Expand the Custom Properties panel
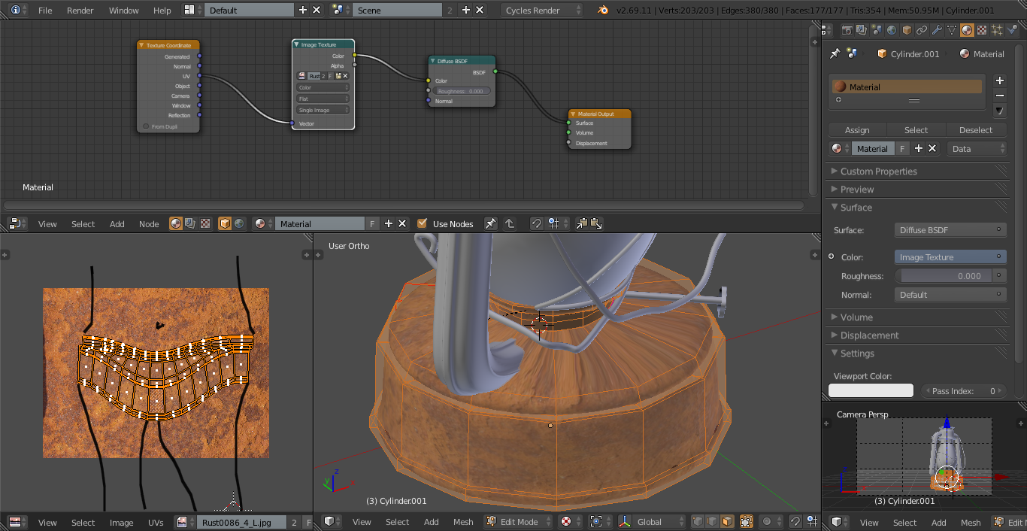The height and width of the screenshot is (531, 1027). pyautogui.click(x=878, y=171)
